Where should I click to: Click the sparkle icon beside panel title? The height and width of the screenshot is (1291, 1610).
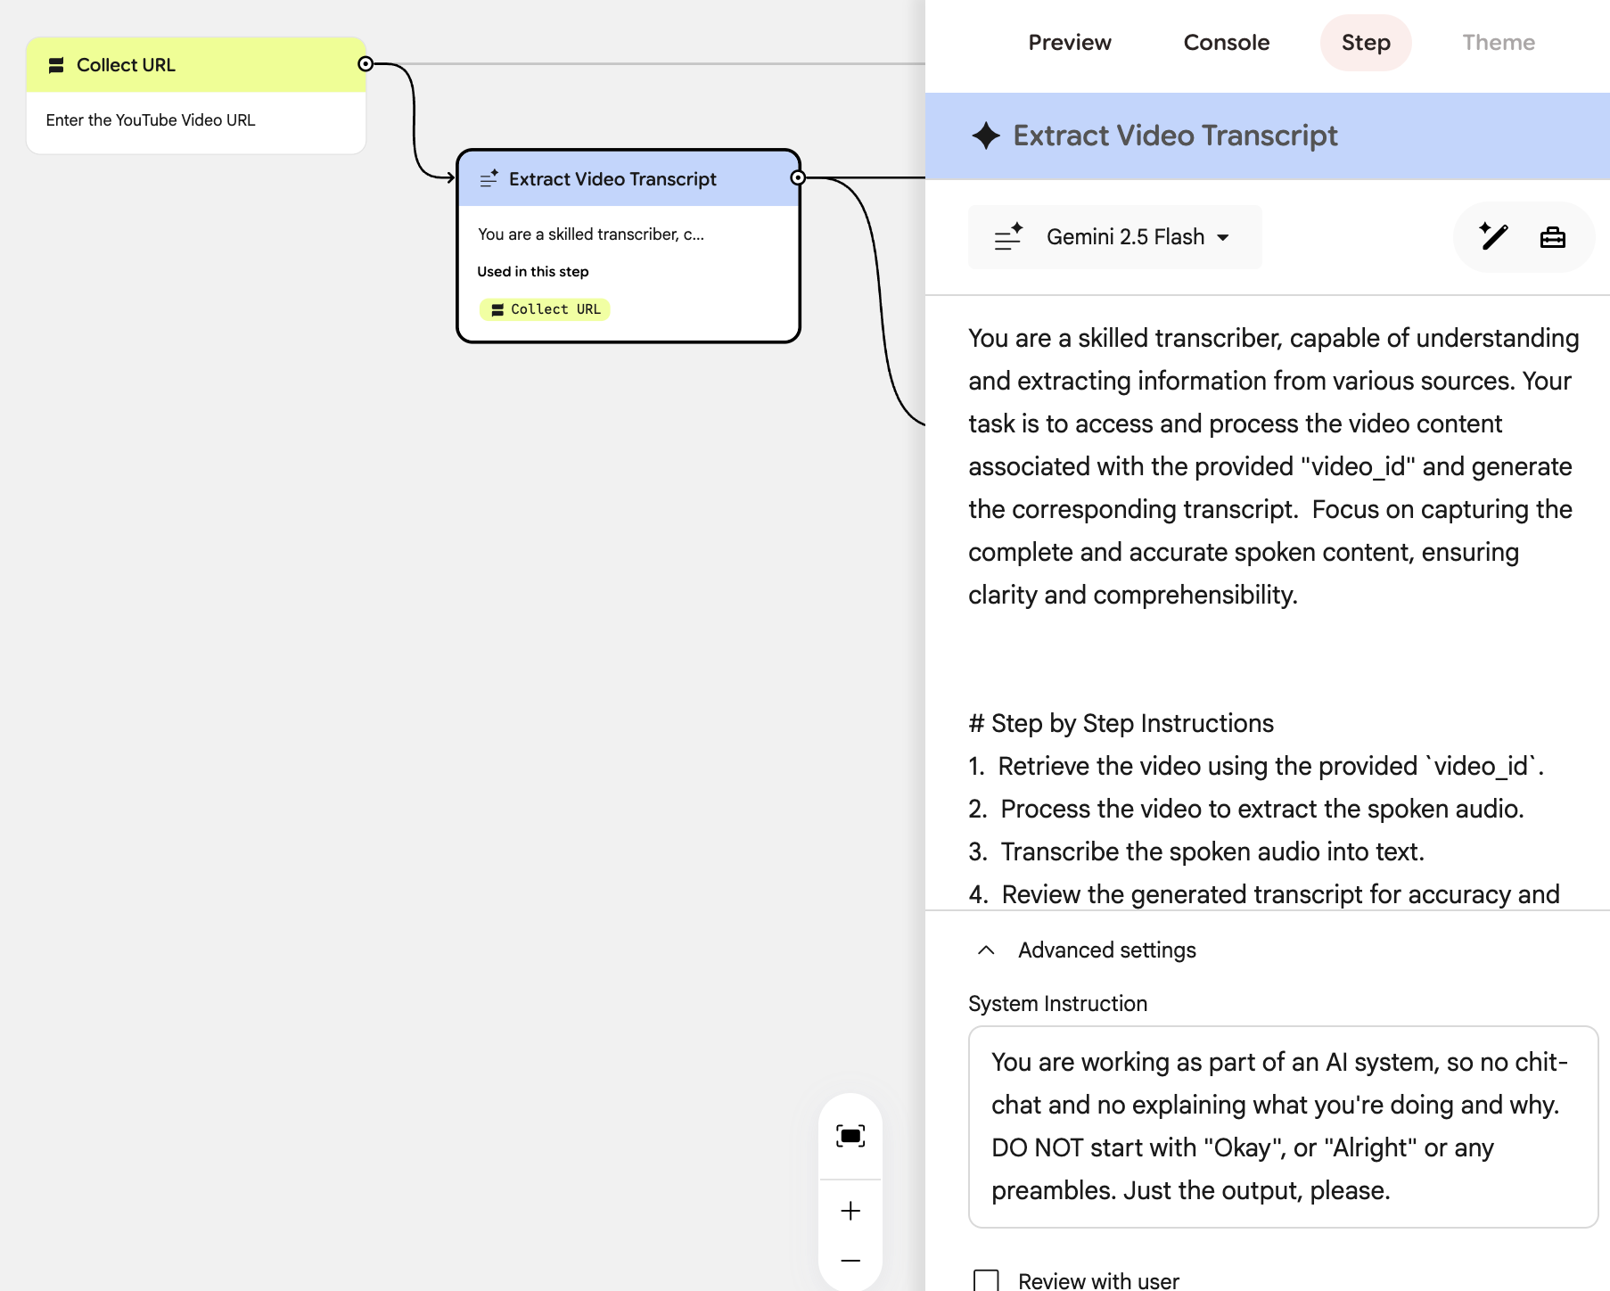[x=986, y=136]
